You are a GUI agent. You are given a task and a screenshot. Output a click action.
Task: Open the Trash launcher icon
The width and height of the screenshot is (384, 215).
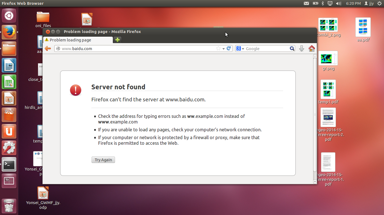[9, 206]
